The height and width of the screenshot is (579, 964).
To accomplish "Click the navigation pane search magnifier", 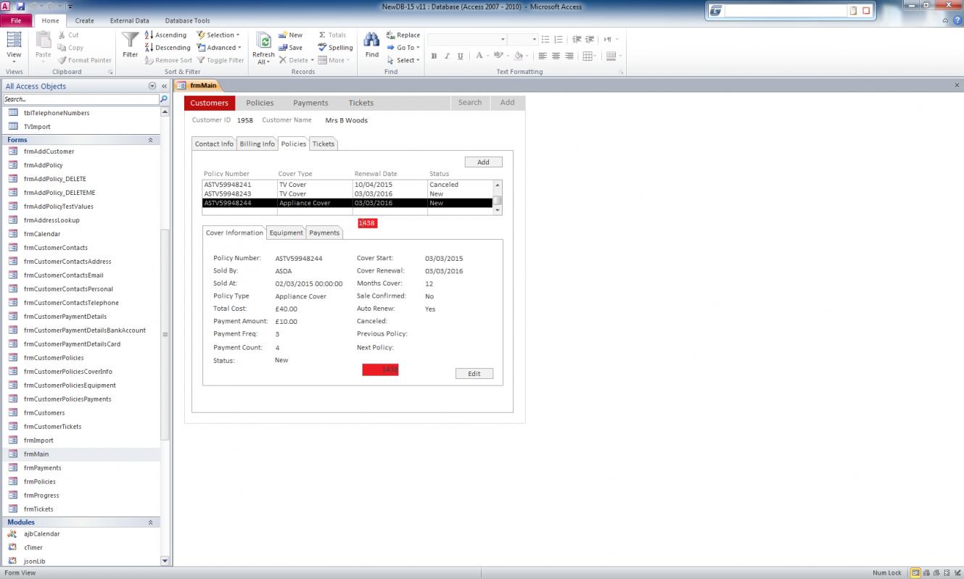I will pos(164,99).
